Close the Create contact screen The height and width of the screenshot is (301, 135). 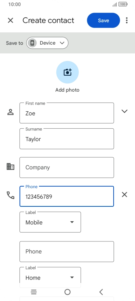tap(11, 20)
